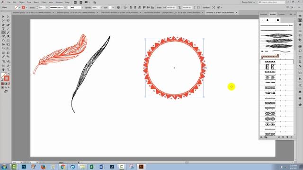Image resolution: width=303 pixels, height=170 pixels.
Task: Swap fill and stroke arrows in toolbox
Action: (9, 74)
